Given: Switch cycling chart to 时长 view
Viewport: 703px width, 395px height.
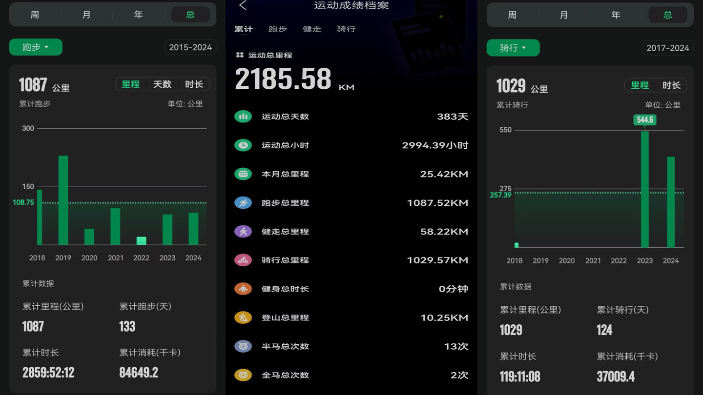Looking at the screenshot, I should pyautogui.click(x=671, y=85).
